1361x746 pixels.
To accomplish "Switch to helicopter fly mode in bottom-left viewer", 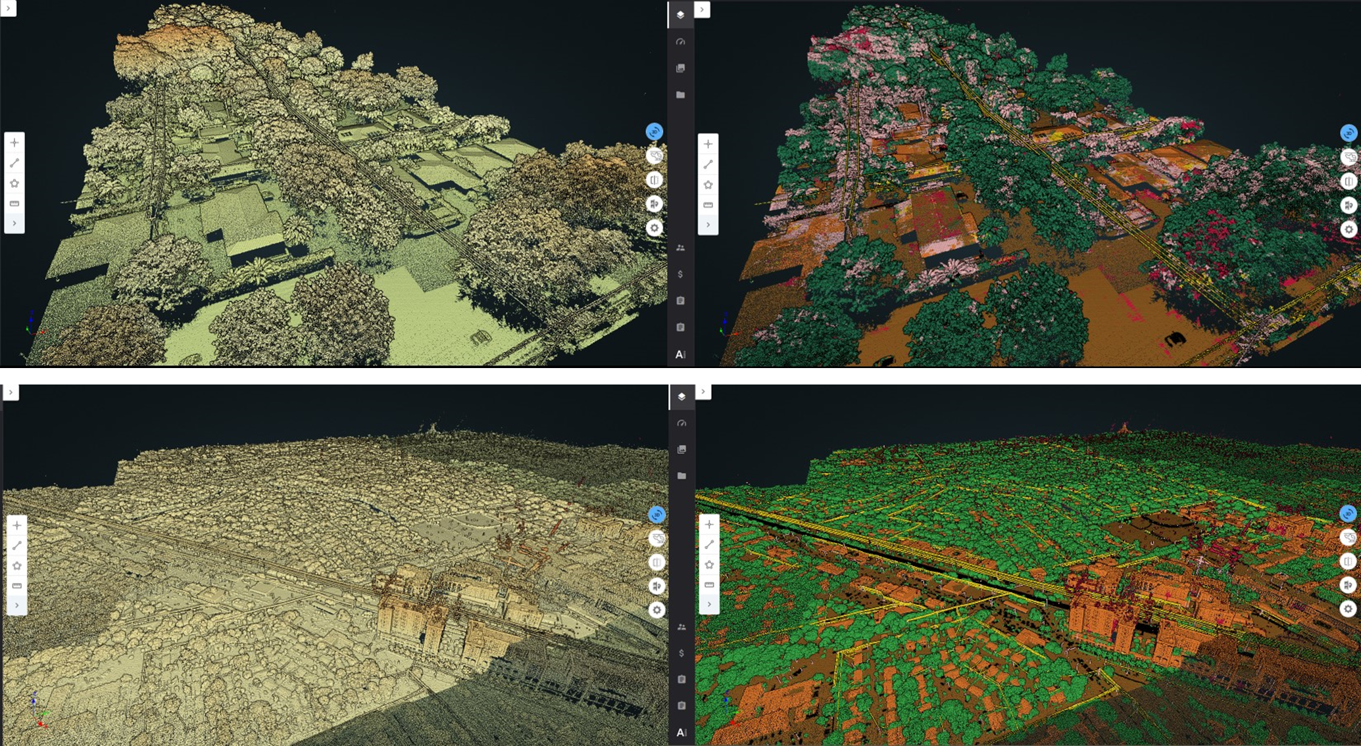I will [x=656, y=538].
